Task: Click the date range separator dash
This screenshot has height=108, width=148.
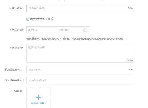Action: point(56,30)
